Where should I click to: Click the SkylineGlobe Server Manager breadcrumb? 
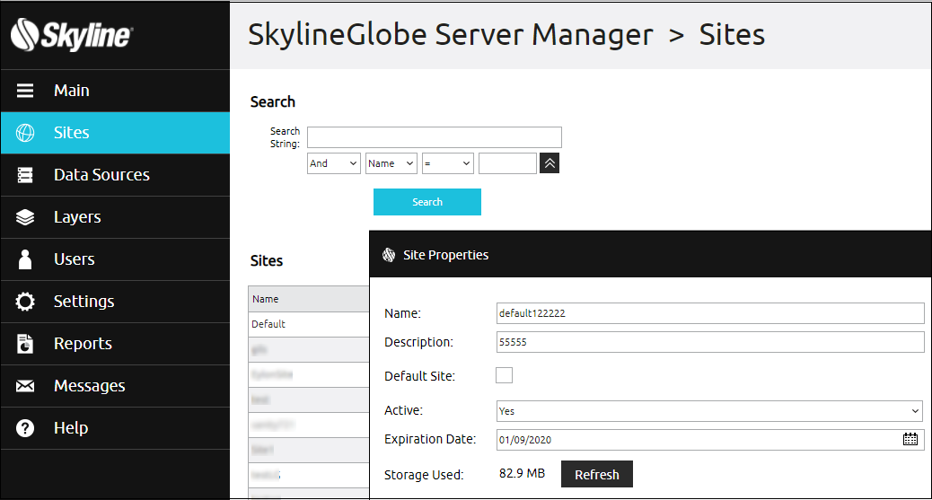pyautogui.click(x=451, y=34)
